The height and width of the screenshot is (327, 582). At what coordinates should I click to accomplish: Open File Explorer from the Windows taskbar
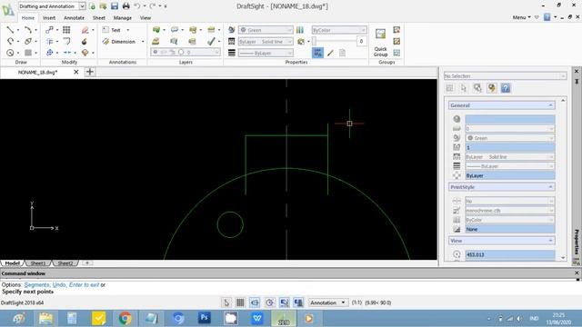point(45,318)
